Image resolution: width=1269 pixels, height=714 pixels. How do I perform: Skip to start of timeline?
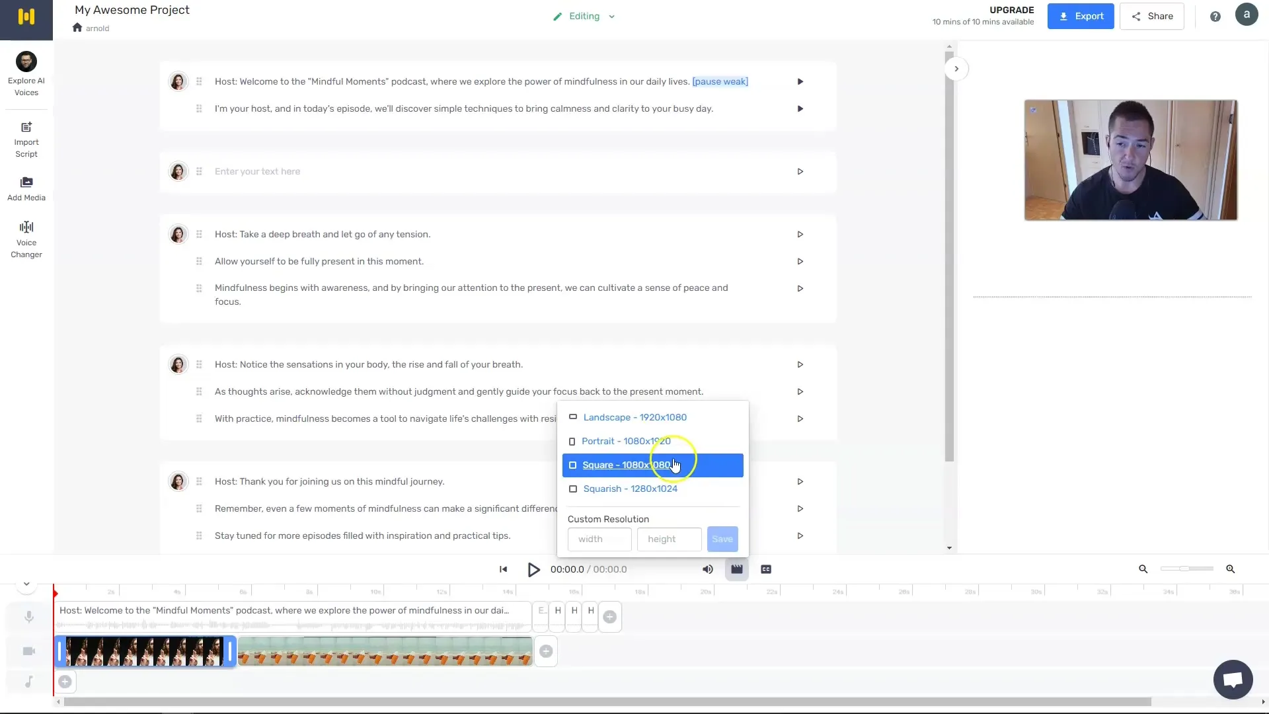[x=503, y=569]
